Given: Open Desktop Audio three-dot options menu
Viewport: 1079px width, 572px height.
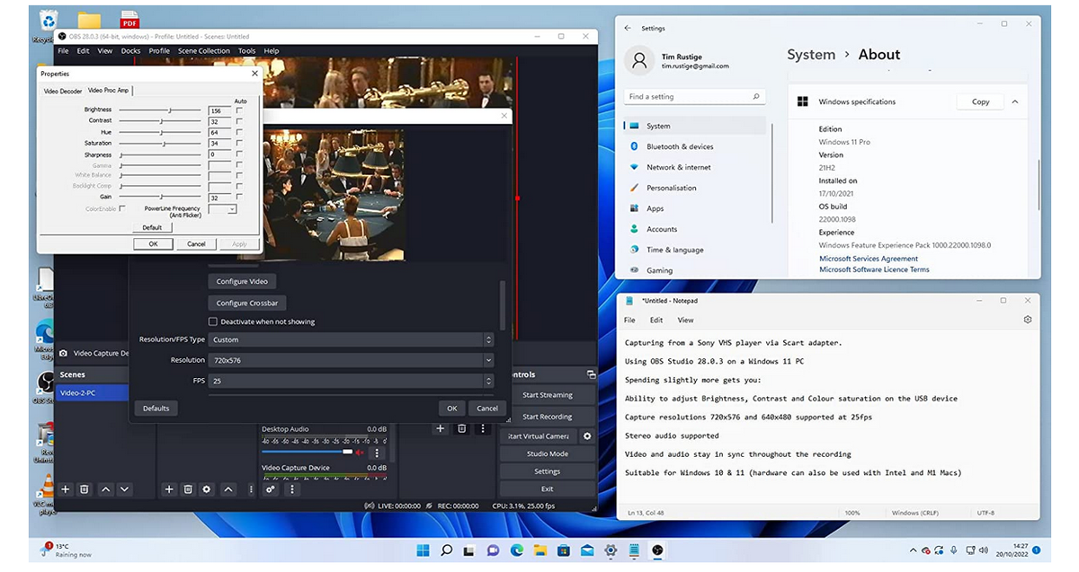Looking at the screenshot, I should tap(377, 452).
